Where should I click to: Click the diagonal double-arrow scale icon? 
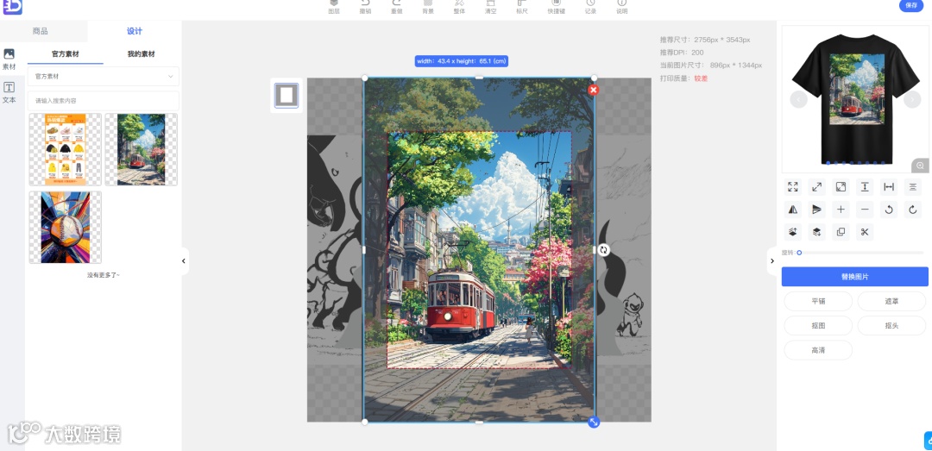tap(816, 186)
